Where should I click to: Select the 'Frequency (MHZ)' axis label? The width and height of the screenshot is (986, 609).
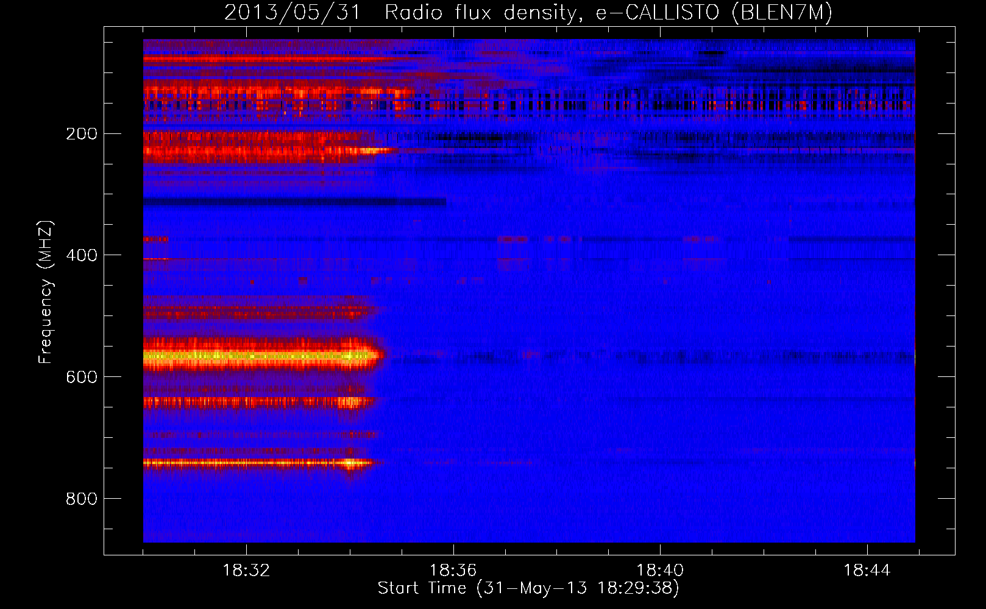coord(46,292)
